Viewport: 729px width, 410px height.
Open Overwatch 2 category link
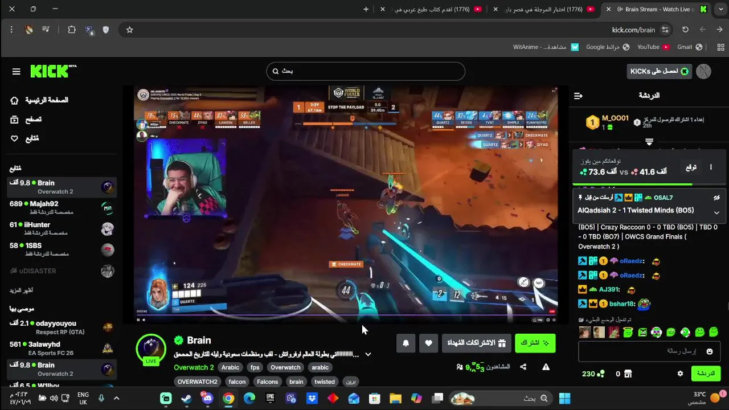click(x=194, y=367)
